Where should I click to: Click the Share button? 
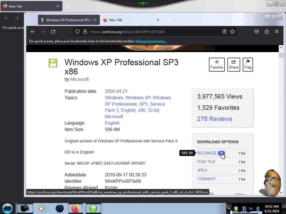click(234, 65)
